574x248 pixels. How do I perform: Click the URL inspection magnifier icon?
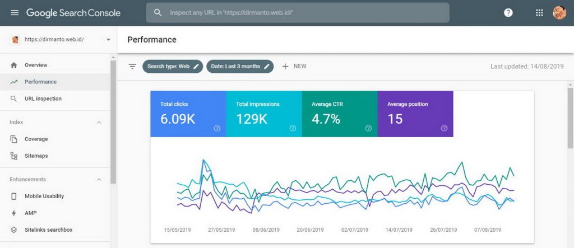coord(14,99)
